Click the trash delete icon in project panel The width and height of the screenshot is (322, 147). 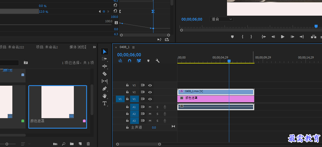[x=88, y=144]
